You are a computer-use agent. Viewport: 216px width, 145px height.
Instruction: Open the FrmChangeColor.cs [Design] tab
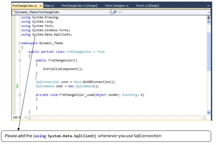pos(79,6)
